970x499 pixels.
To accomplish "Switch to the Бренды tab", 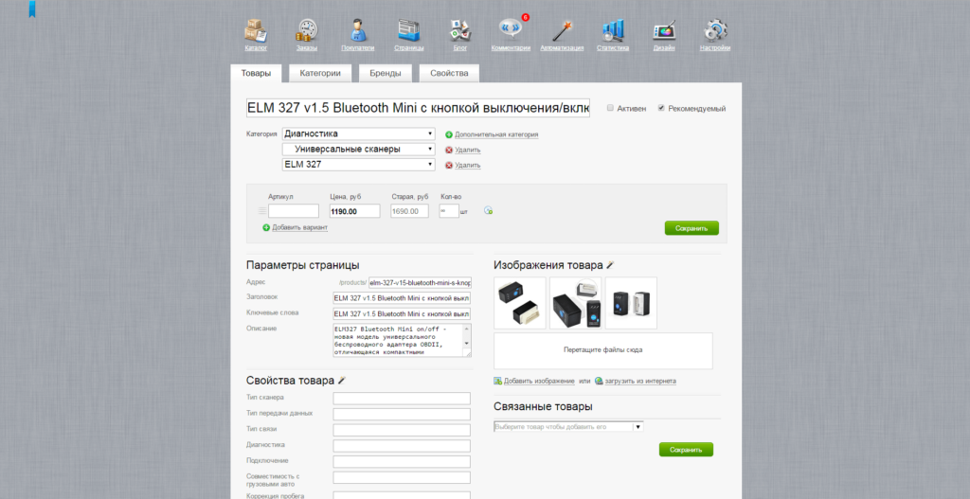I will pos(385,73).
